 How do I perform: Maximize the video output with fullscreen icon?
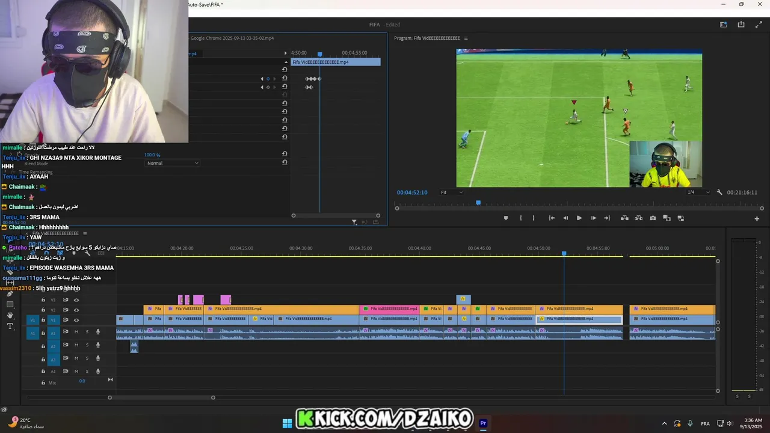pos(759,25)
